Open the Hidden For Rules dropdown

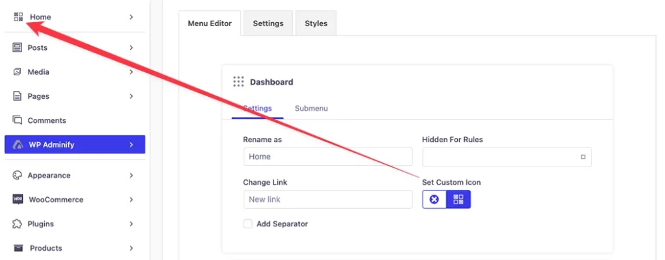[x=507, y=157]
